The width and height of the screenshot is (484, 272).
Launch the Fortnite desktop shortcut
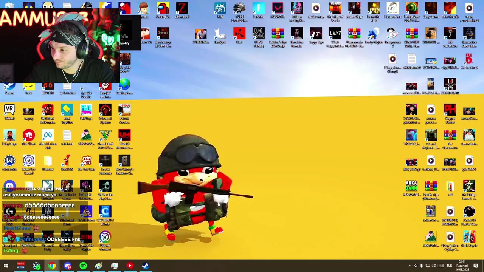click(258, 10)
